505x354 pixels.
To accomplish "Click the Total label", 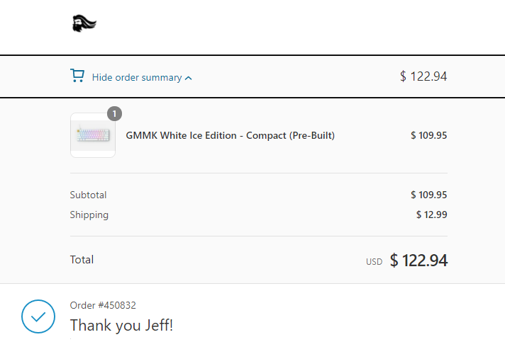I will [x=82, y=260].
